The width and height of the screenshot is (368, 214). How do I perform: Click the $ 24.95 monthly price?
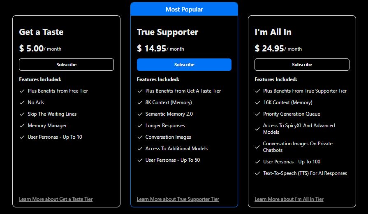coord(269,49)
